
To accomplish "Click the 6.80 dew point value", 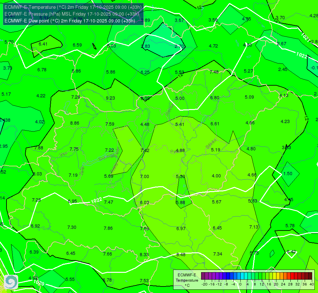I will (215, 98).
